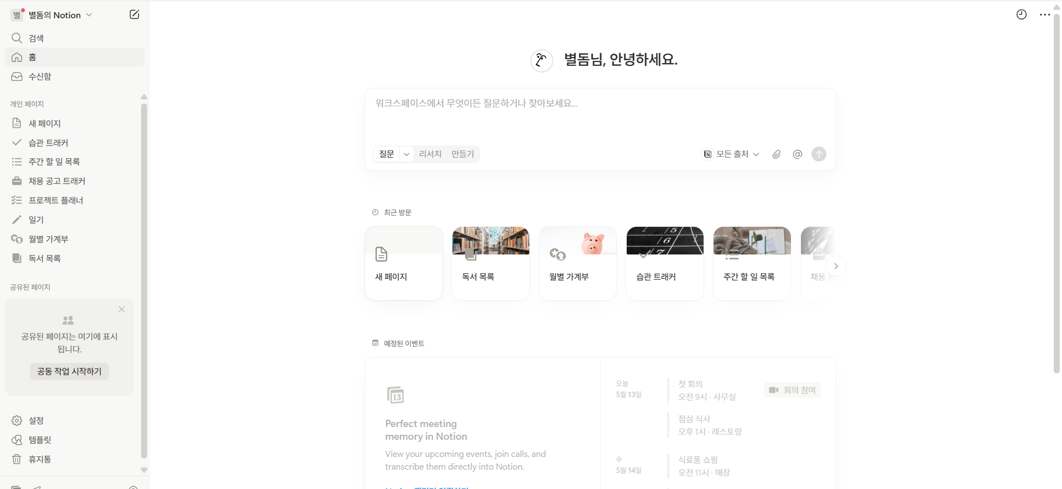Click the 개인 페이지 section header
The width and height of the screenshot is (1062, 489).
[27, 104]
